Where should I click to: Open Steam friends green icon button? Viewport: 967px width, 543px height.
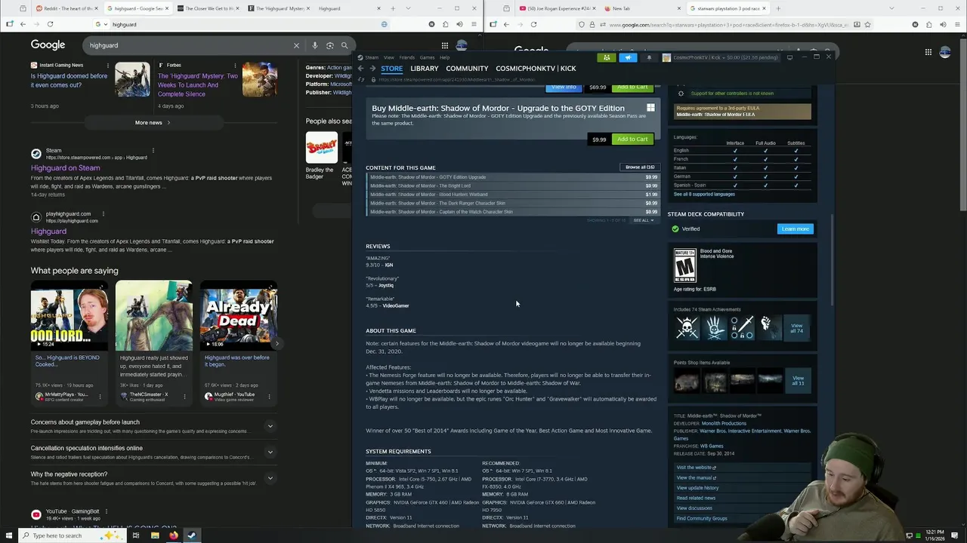point(607,57)
